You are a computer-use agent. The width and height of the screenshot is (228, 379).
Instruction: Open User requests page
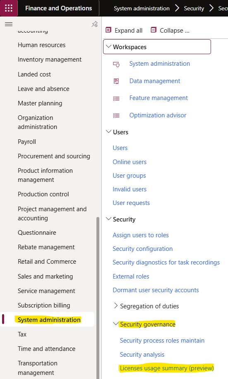[x=131, y=203]
